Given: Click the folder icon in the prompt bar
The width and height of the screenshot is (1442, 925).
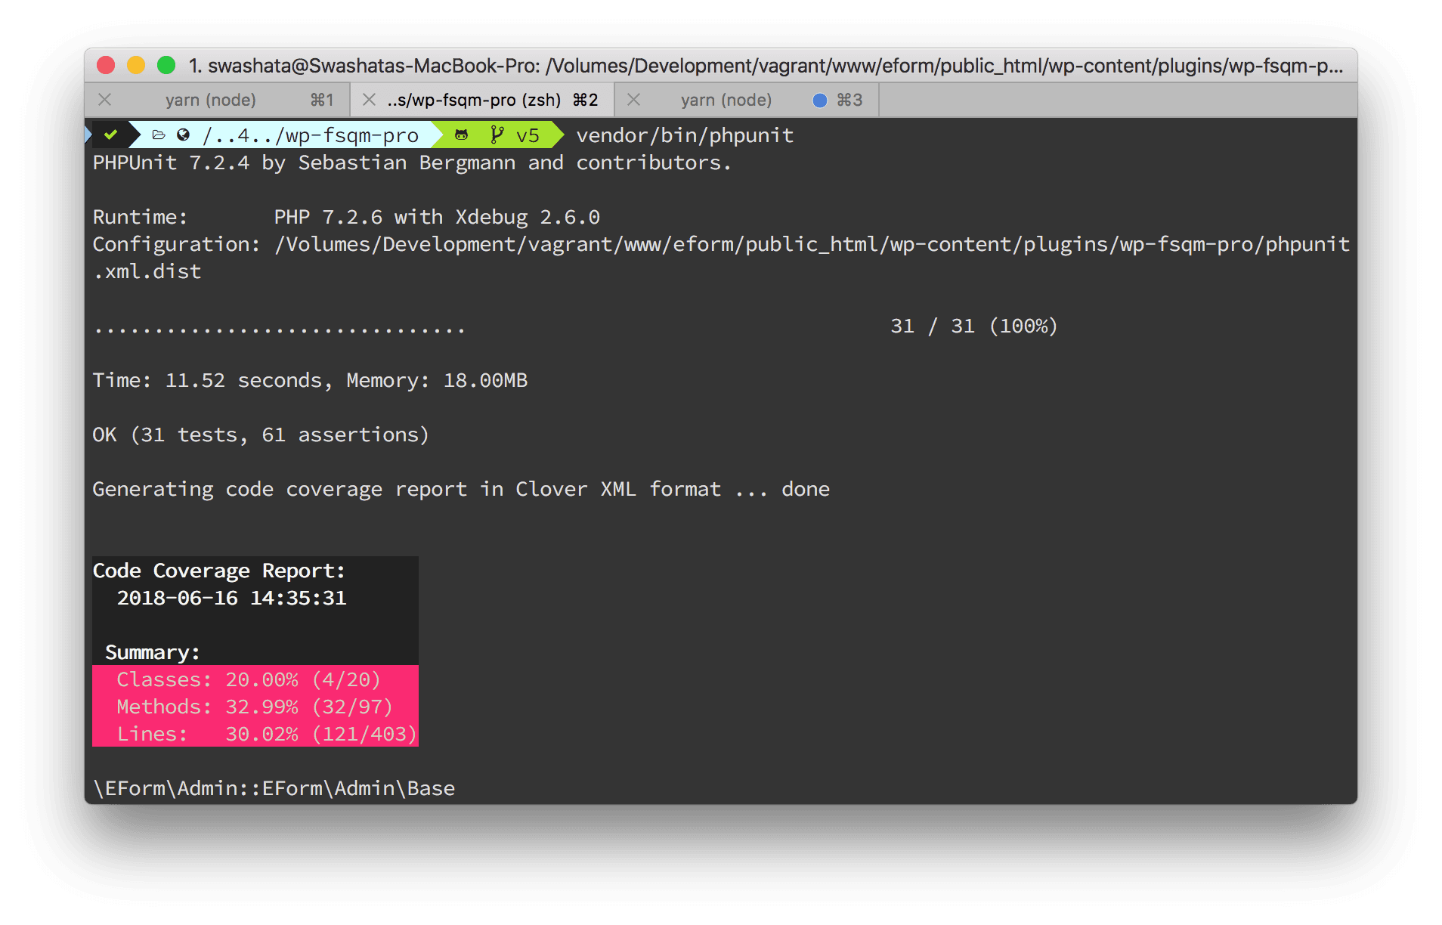Looking at the screenshot, I should tap(159, 135).
